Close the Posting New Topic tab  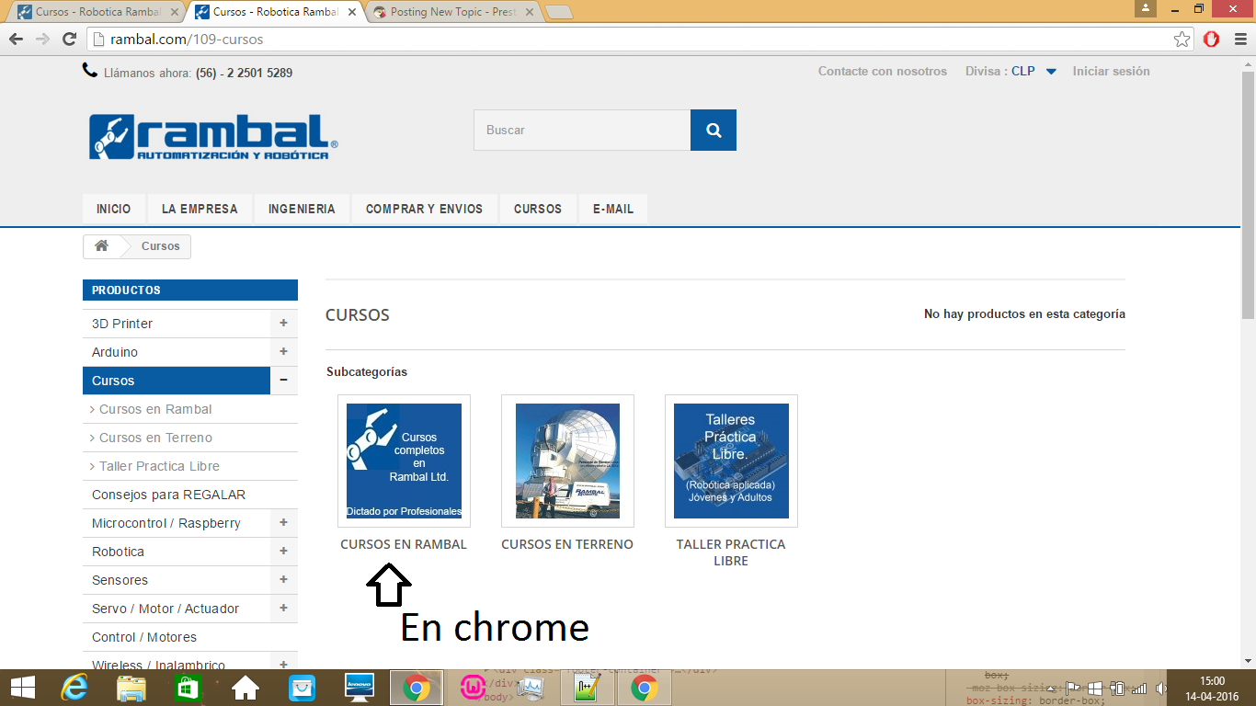click(x=529, y=13)
